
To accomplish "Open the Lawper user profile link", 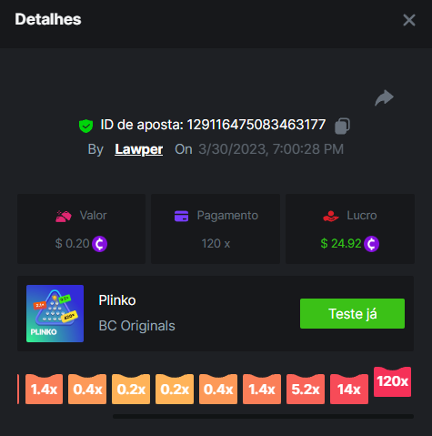I will (139, 149).
